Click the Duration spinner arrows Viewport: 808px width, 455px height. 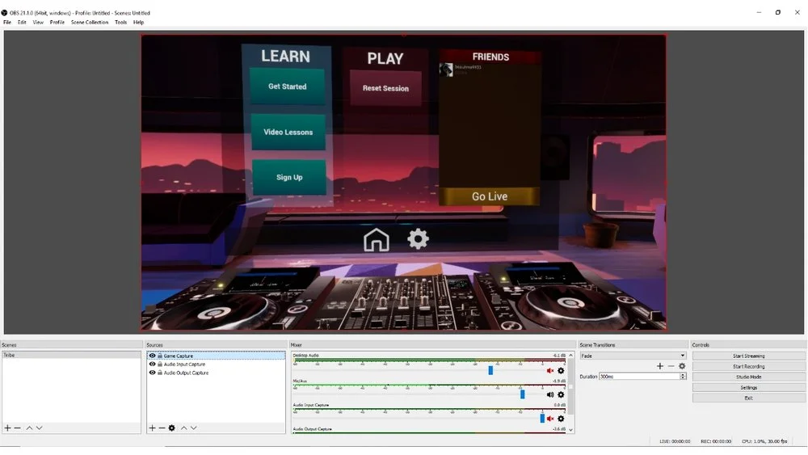click(x=683, y=377)
